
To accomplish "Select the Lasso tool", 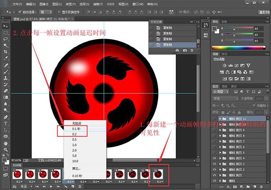I will pos(5,39).
